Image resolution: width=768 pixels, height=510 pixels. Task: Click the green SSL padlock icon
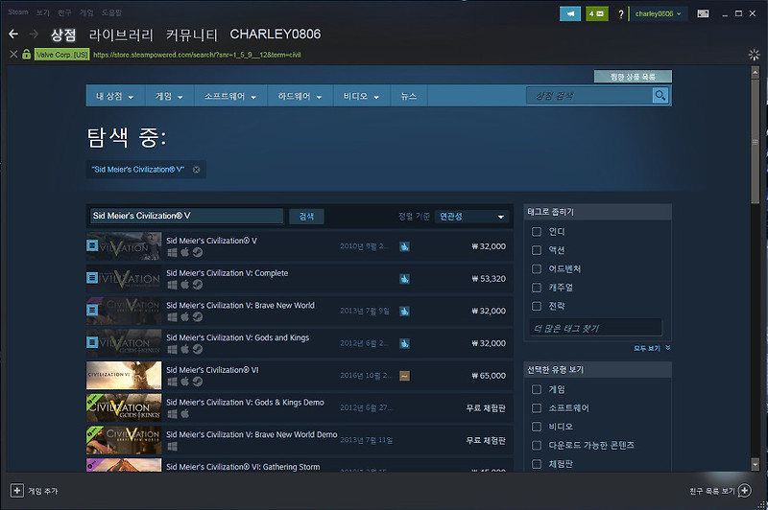click(x=27, y=55)
